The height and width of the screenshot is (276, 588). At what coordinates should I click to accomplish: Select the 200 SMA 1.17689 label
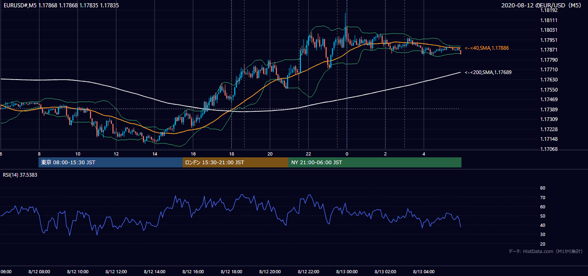coord(488,72)
